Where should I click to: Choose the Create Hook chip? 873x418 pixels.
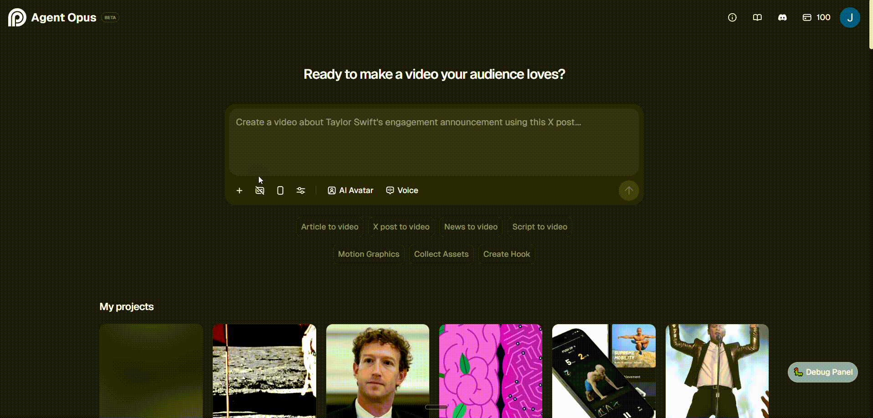[507, 254]
